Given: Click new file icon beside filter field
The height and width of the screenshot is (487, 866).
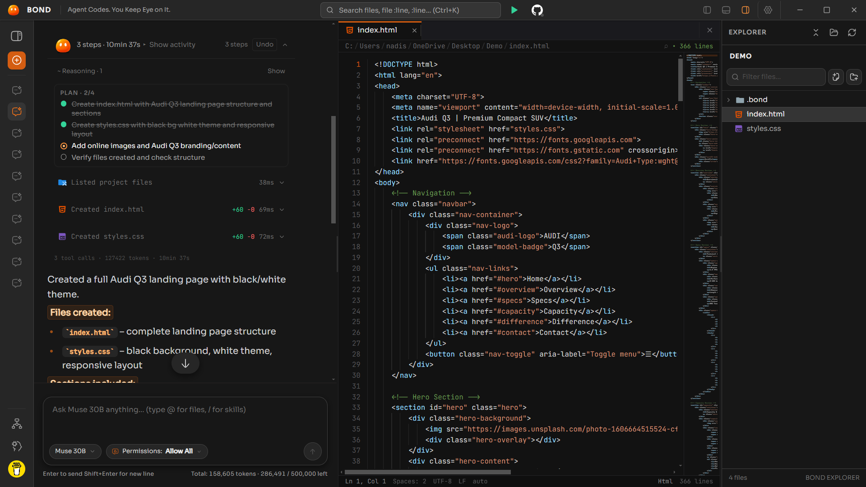Looking at the screenshot, I should (836, 77).
